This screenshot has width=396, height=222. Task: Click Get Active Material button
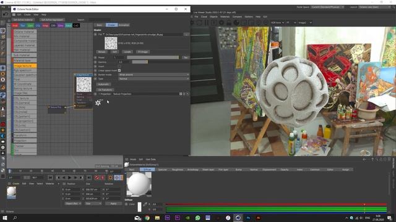pos(23,20)
